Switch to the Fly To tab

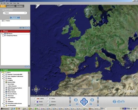tap(3, 6)
